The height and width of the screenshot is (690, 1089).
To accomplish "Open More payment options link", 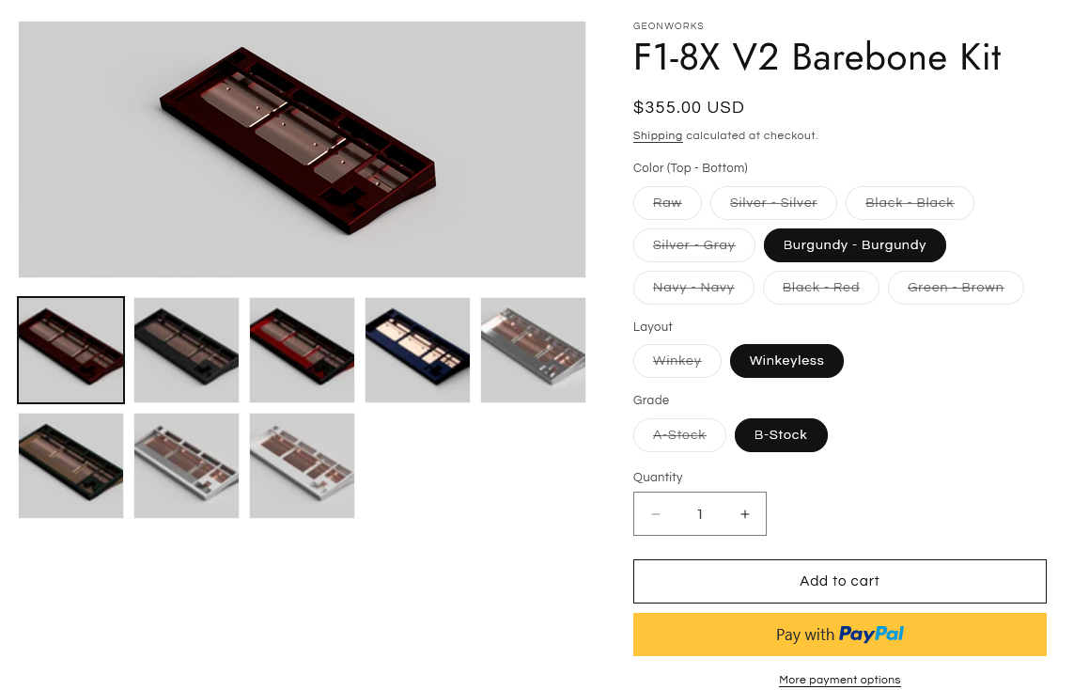I will click(839, 680).
